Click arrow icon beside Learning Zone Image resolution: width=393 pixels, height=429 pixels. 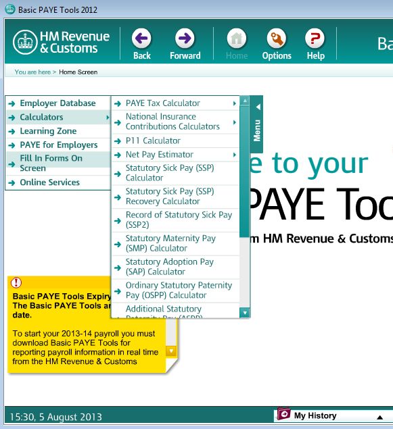pyautogui.click(x=11, y=132)
